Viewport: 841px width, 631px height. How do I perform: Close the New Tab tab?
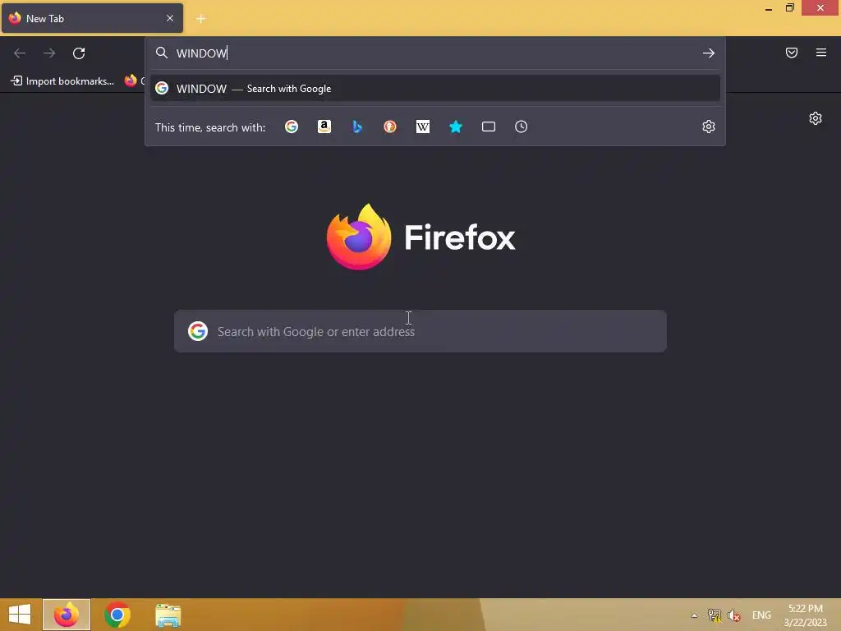tap(169, 18)
